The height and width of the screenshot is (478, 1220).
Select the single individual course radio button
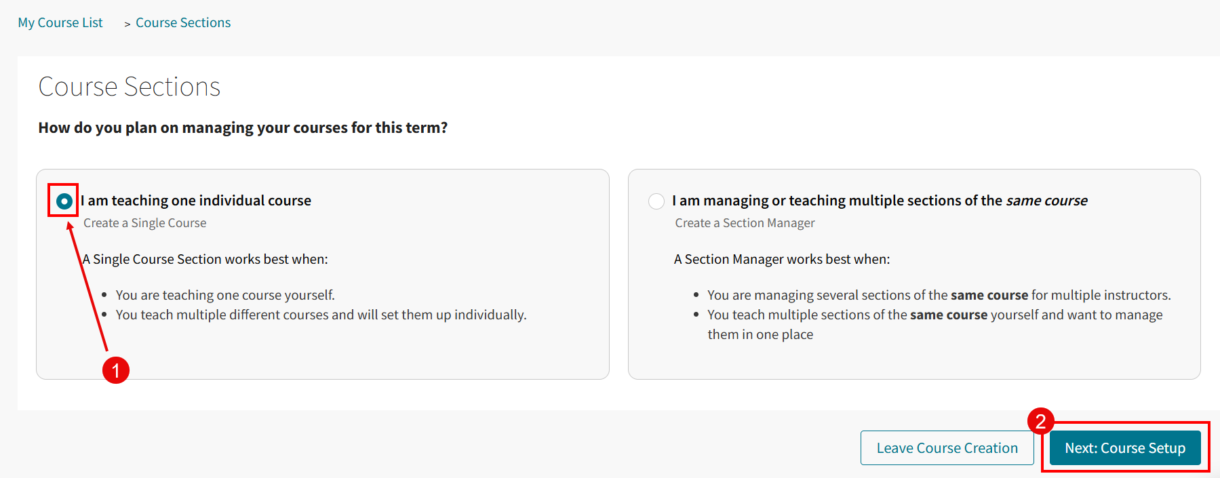63,201
